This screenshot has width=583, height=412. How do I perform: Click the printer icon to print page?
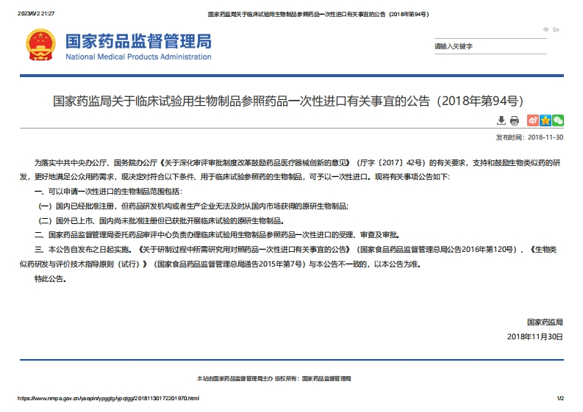coord(515,120)
